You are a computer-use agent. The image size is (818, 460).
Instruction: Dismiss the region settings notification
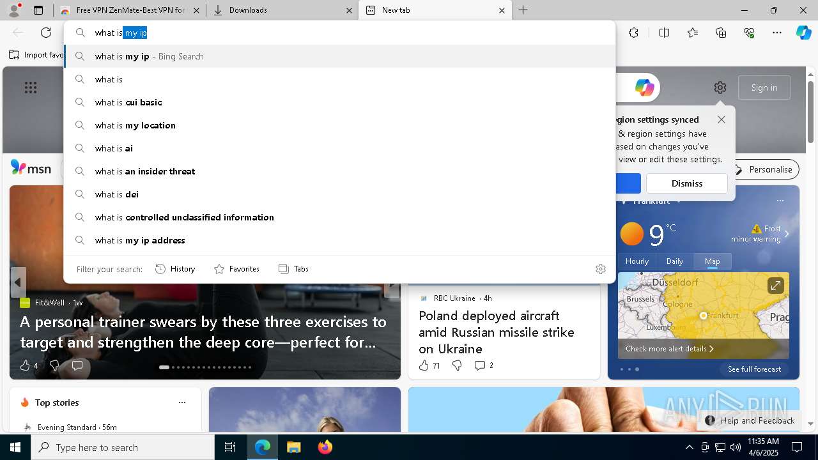pos(687,183)
